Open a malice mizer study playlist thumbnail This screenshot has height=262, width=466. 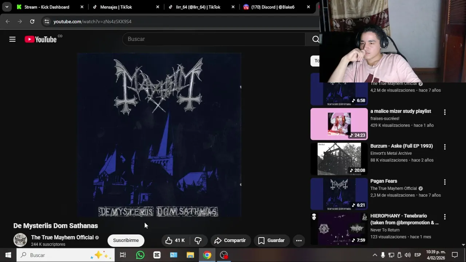coord(339,124)
